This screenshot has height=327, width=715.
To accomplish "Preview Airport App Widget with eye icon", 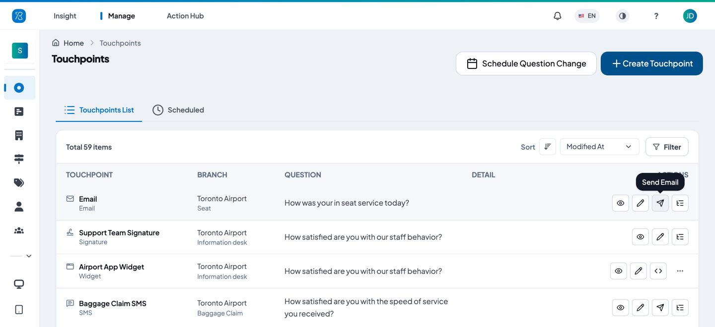I will coord(619,271).
